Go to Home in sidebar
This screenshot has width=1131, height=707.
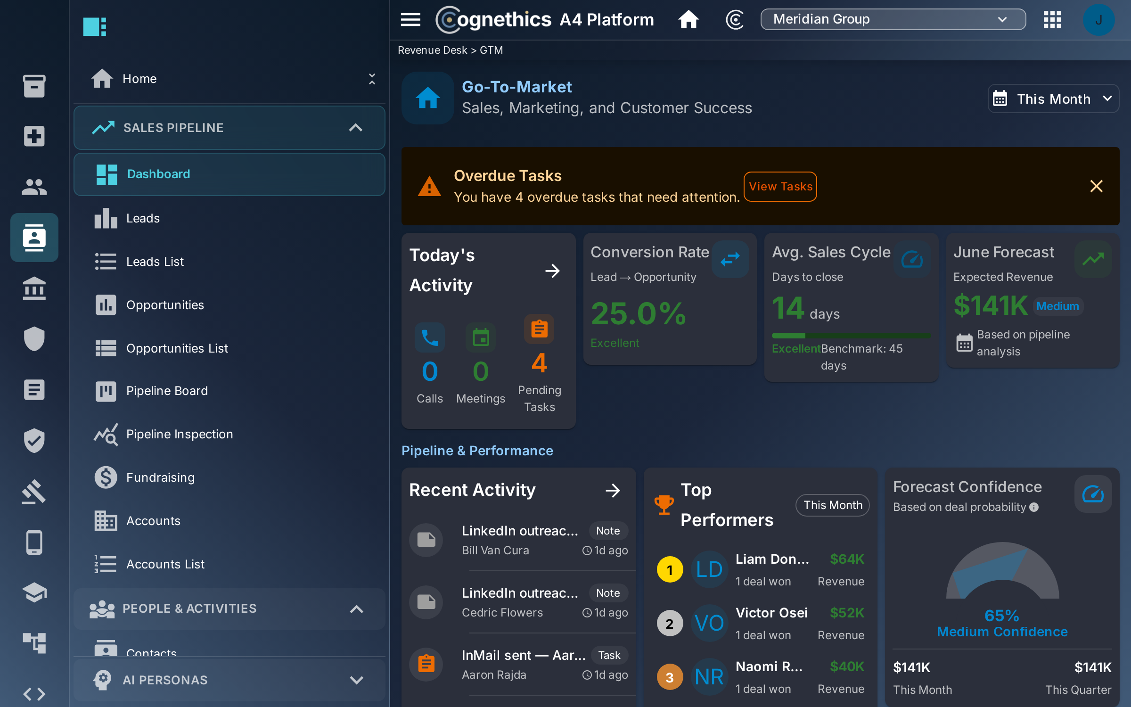(x=229, y=79)
